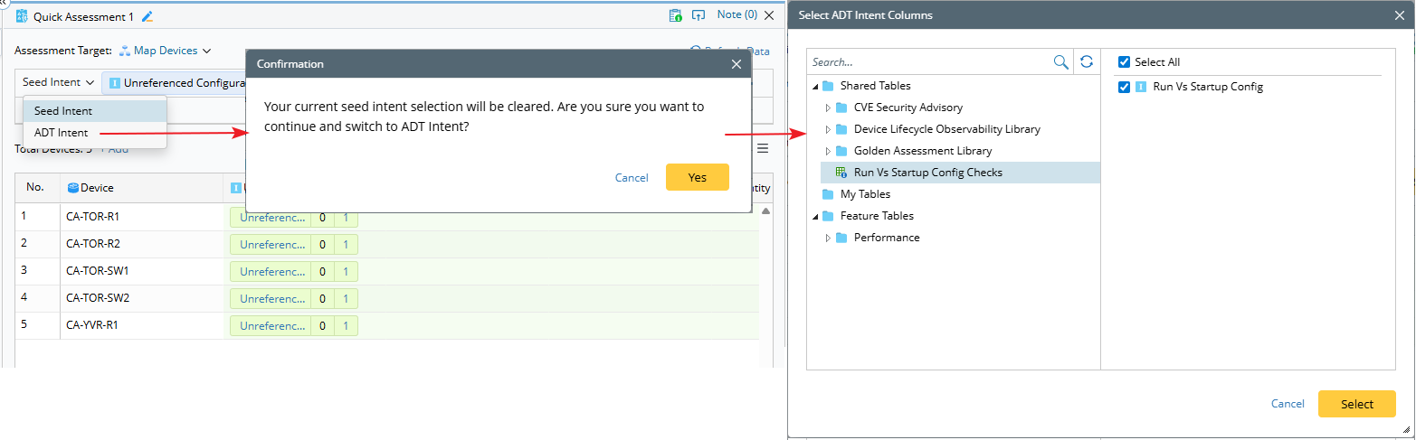Select the Run Vs Startup Config Checks table
The width and height of the screenshot is (1416, 440).
pyautogui.click(x=927, y=173)
